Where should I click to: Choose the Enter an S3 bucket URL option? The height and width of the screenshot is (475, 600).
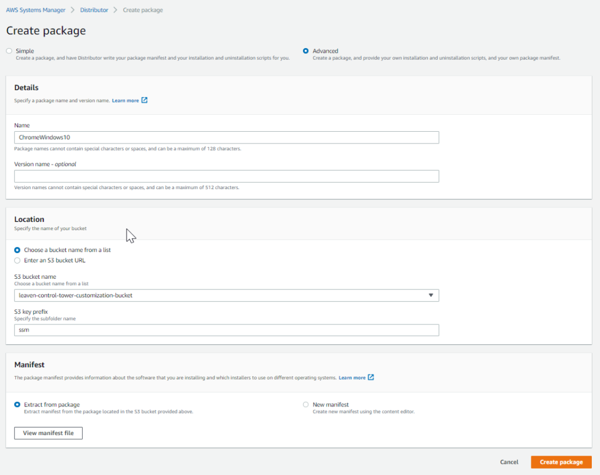(17, 259)
